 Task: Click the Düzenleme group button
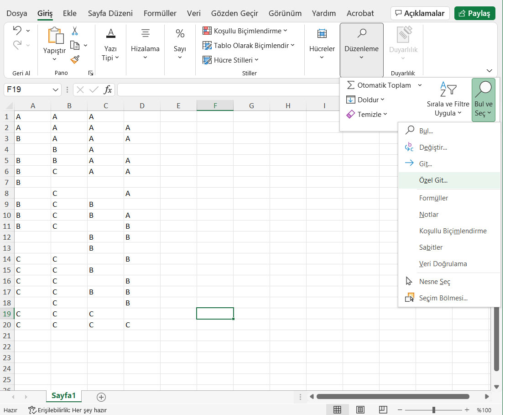point(361,50)
